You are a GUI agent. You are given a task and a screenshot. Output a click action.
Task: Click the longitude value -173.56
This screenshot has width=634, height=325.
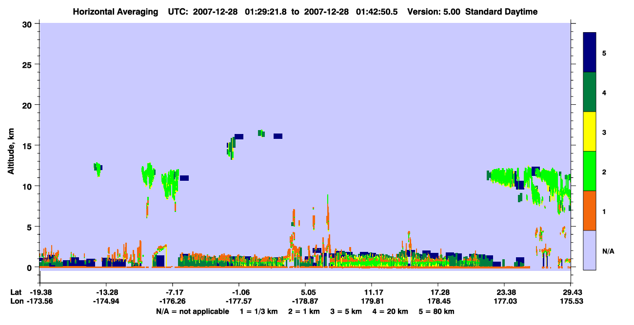(x=40, y=301)
